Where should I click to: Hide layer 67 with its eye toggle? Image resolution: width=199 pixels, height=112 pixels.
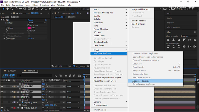[x=2, y=86]
